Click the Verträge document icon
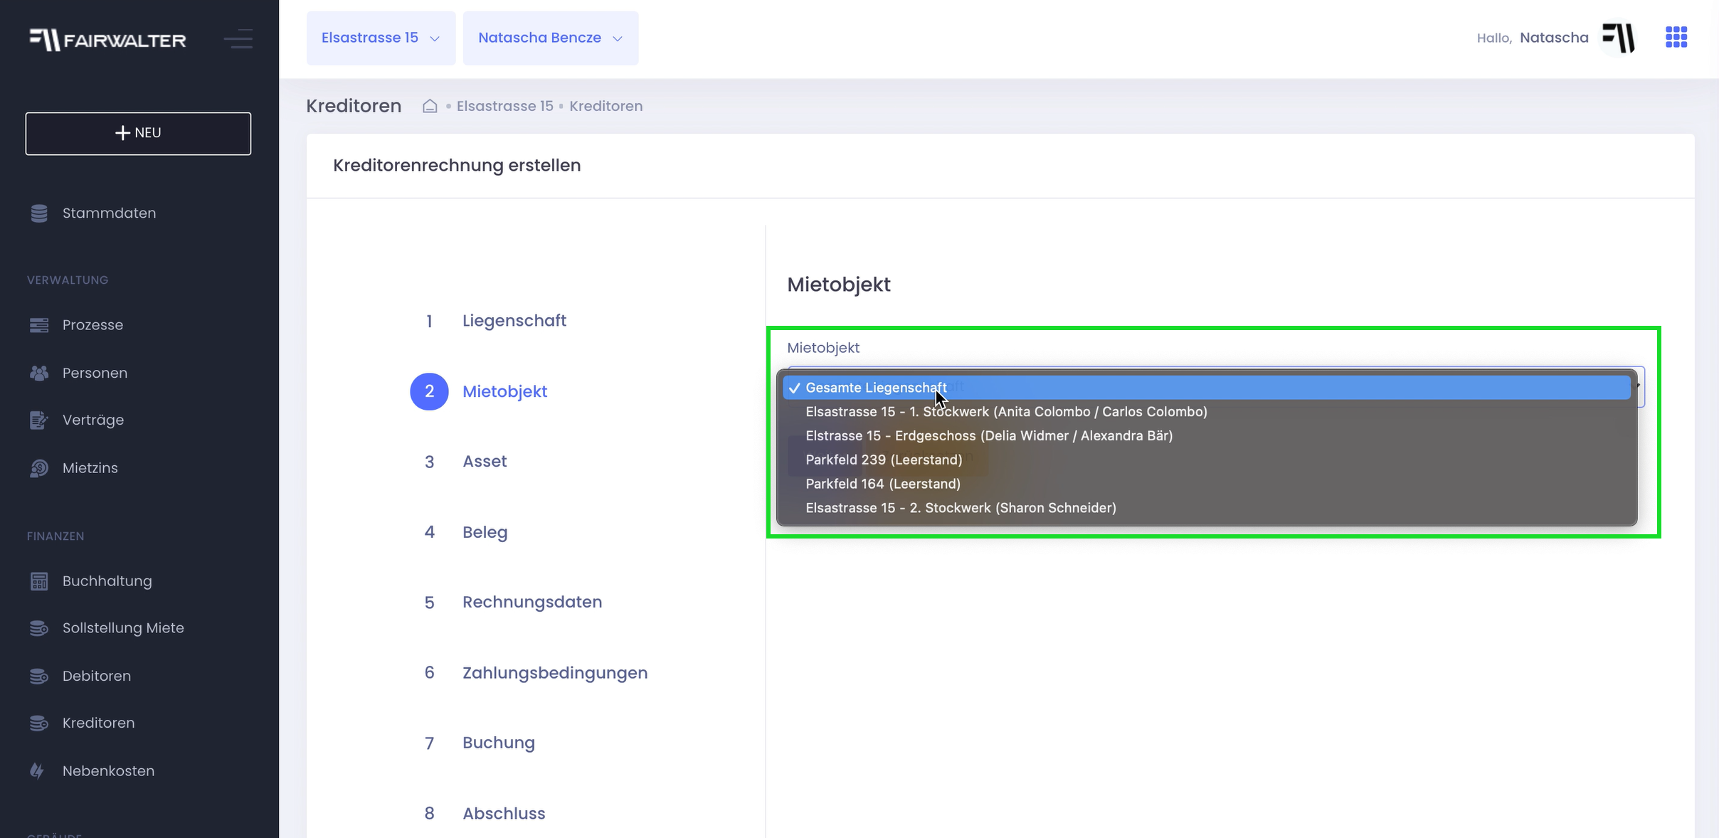This screenshot has height=838, width=1719. pyautogui.click(x=39, y=420)
